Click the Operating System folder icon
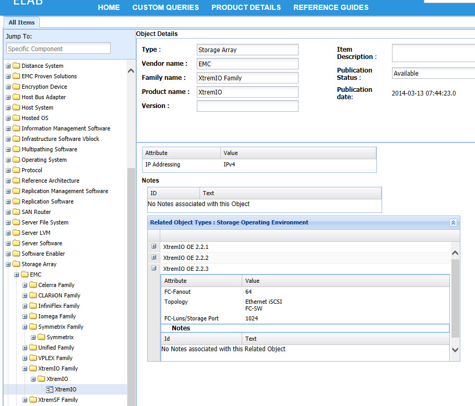 [16, 160]
